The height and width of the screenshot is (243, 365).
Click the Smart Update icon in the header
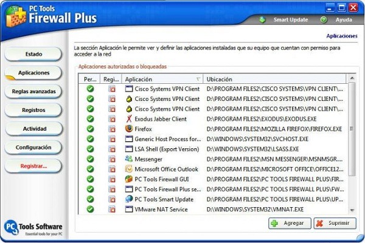coord(263,20)
